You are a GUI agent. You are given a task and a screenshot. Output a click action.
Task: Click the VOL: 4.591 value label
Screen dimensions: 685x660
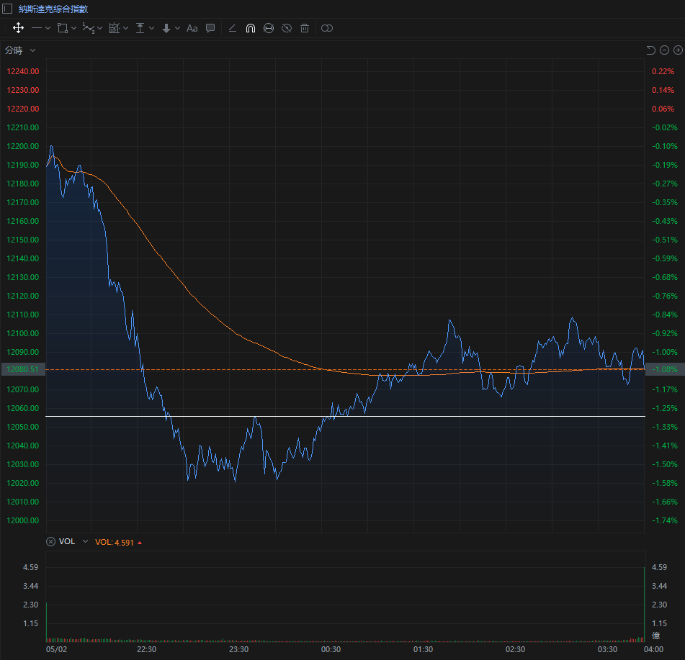coord(115,542)
